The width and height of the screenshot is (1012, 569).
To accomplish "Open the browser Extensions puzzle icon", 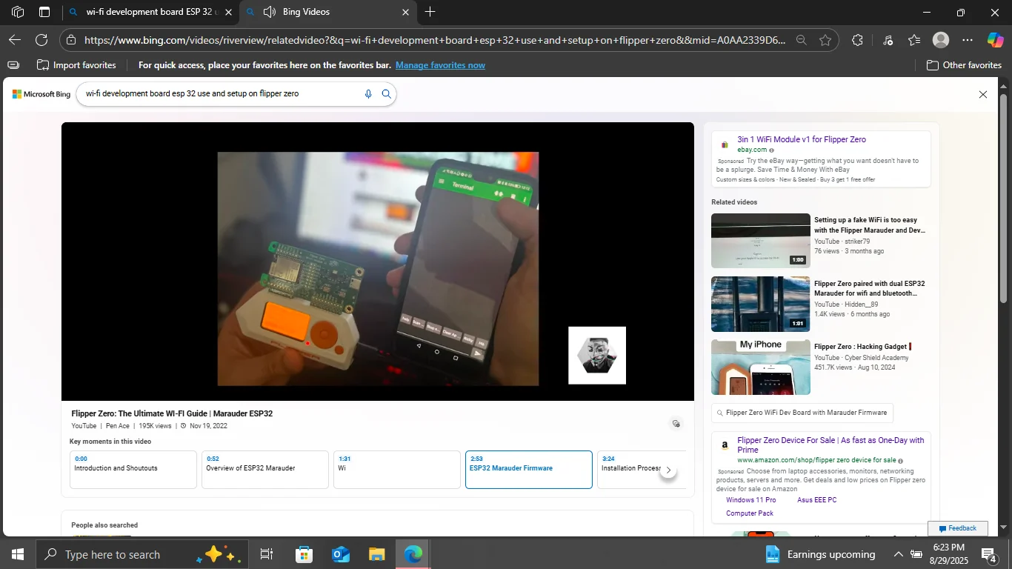I will [x=857, y=40].
